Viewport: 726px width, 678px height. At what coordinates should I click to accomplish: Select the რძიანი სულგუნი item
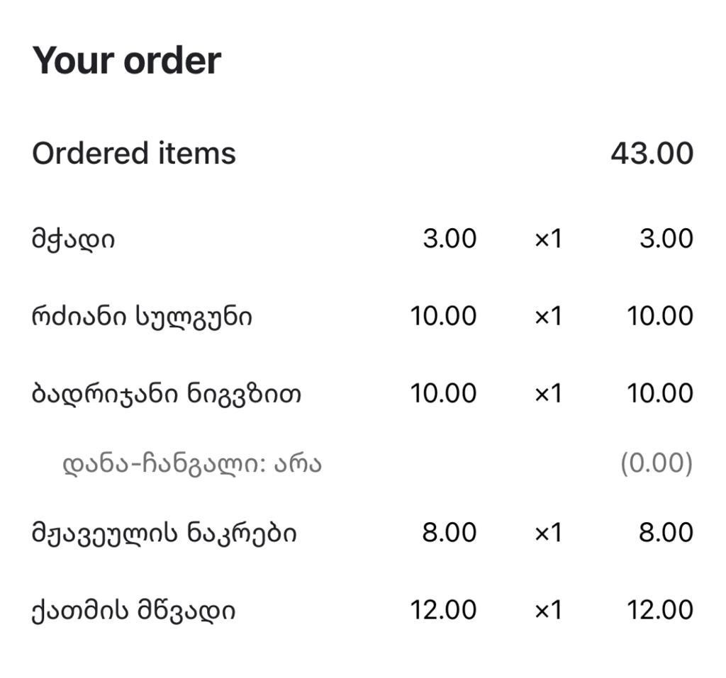coord(142,317)
